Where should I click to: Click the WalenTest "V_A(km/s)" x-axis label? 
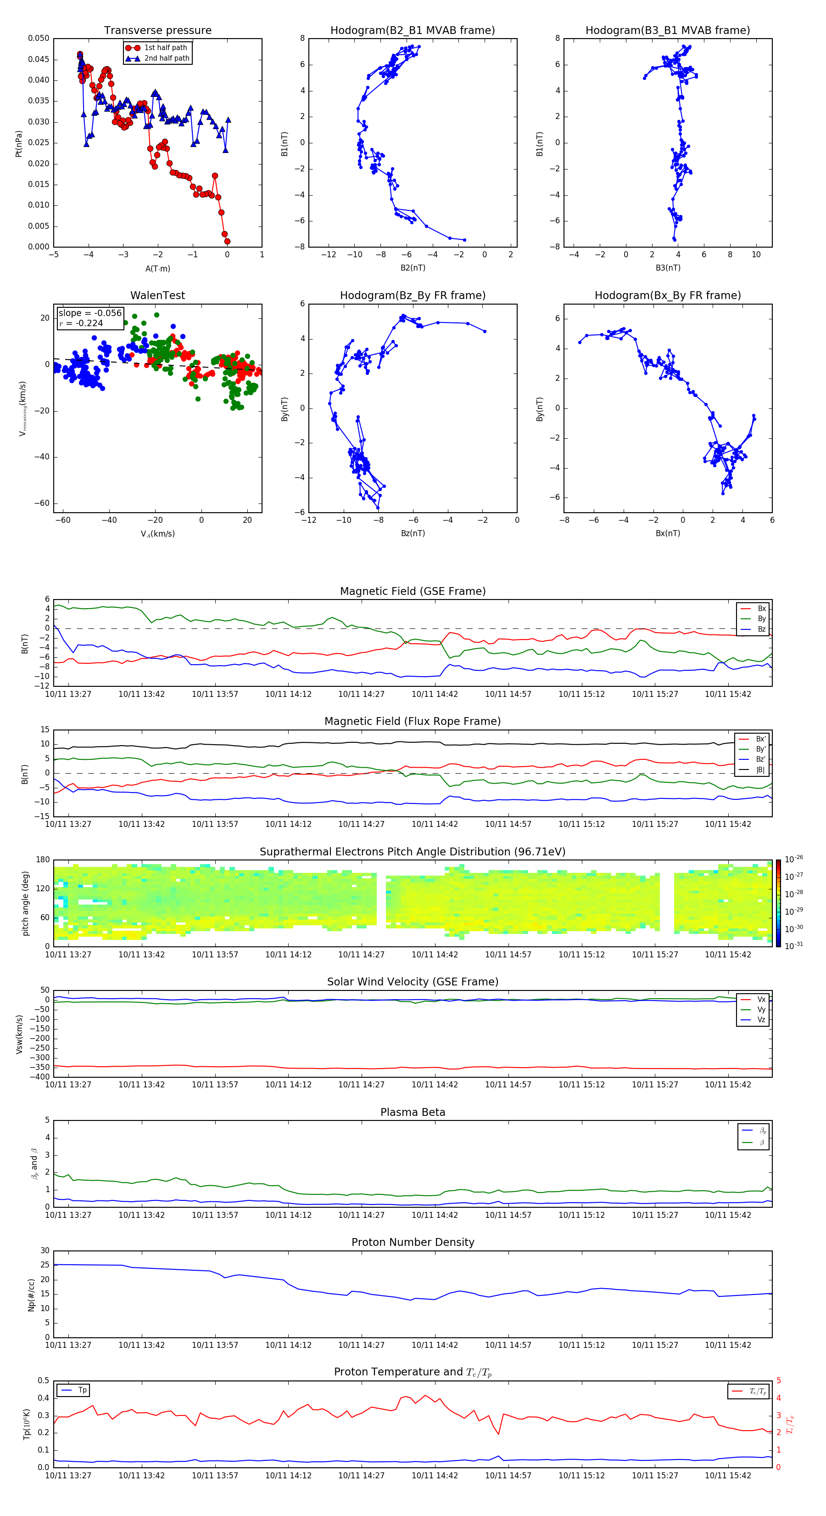157,534
